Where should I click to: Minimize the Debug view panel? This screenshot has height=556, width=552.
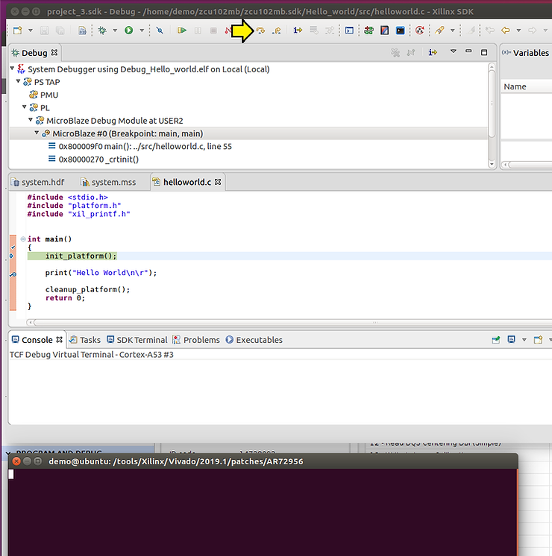pos(469,52)
